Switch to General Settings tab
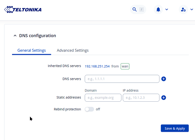Viewport: 195px width, 140px height. 32,51
